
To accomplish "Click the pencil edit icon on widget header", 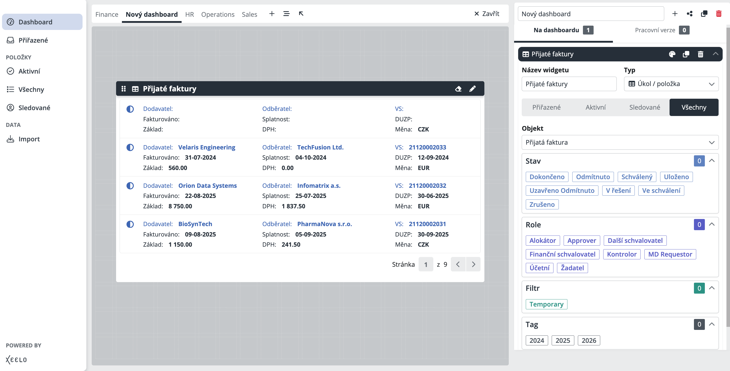I will pos(472,89).
